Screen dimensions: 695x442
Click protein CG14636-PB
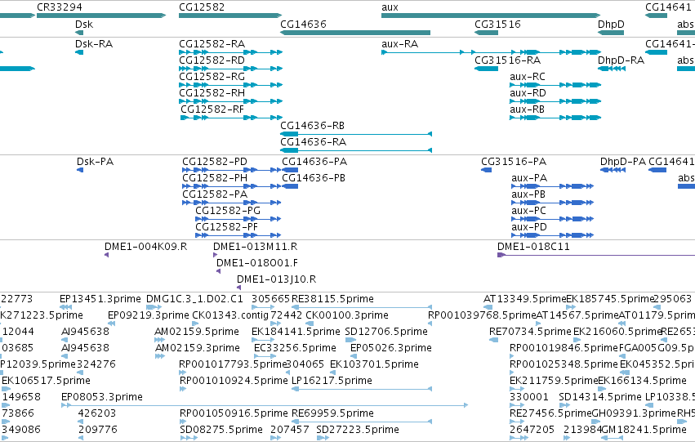point(314,178)
